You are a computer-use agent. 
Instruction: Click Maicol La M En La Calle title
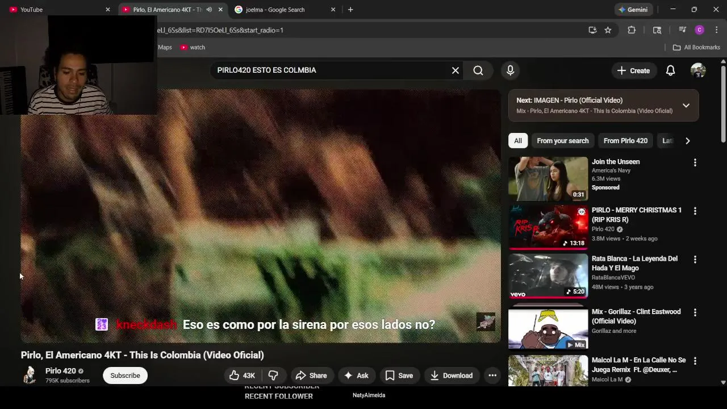(638, 365)
